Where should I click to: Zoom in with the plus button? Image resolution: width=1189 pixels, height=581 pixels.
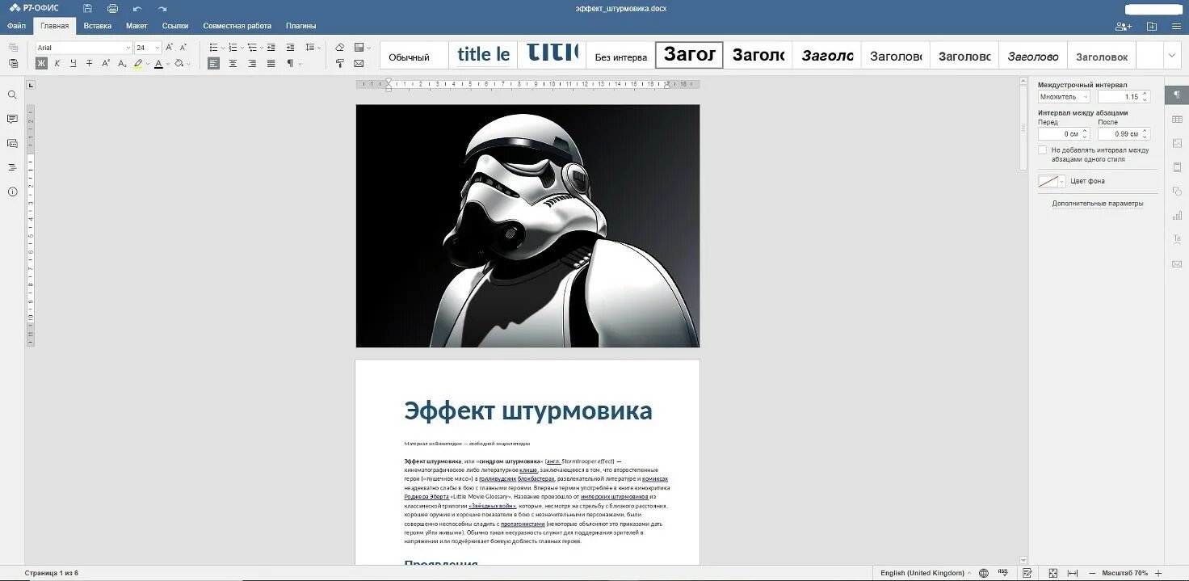tap(1157, 573)
